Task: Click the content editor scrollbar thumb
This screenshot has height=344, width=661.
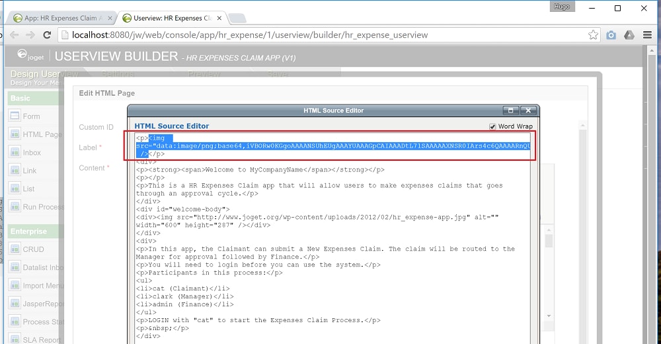Action: [x=549, y=241]
